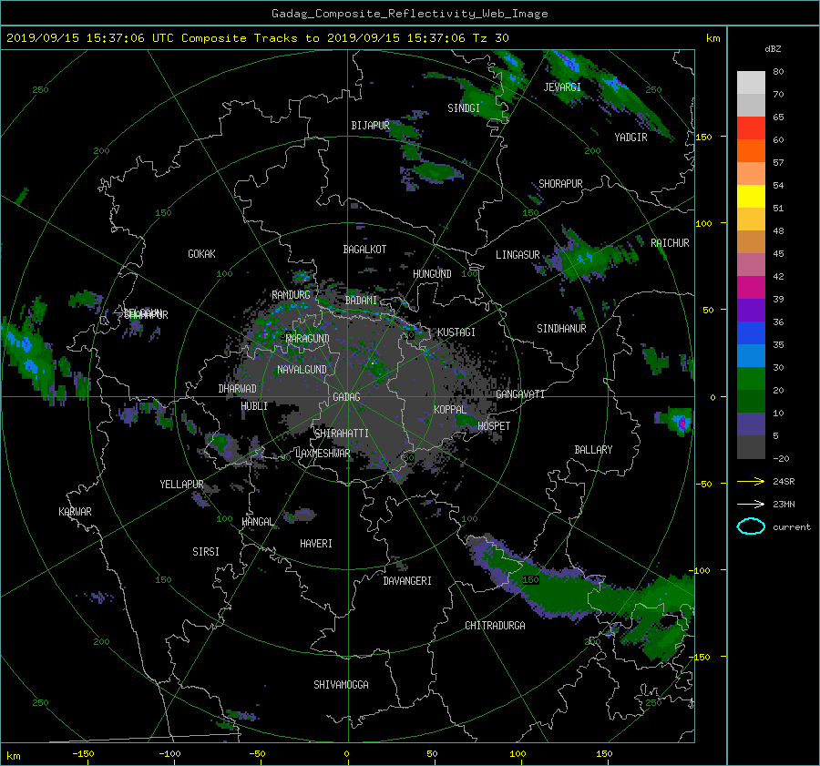Click the UTC Composite Tracks timestamp header

(x=257, y=38)
